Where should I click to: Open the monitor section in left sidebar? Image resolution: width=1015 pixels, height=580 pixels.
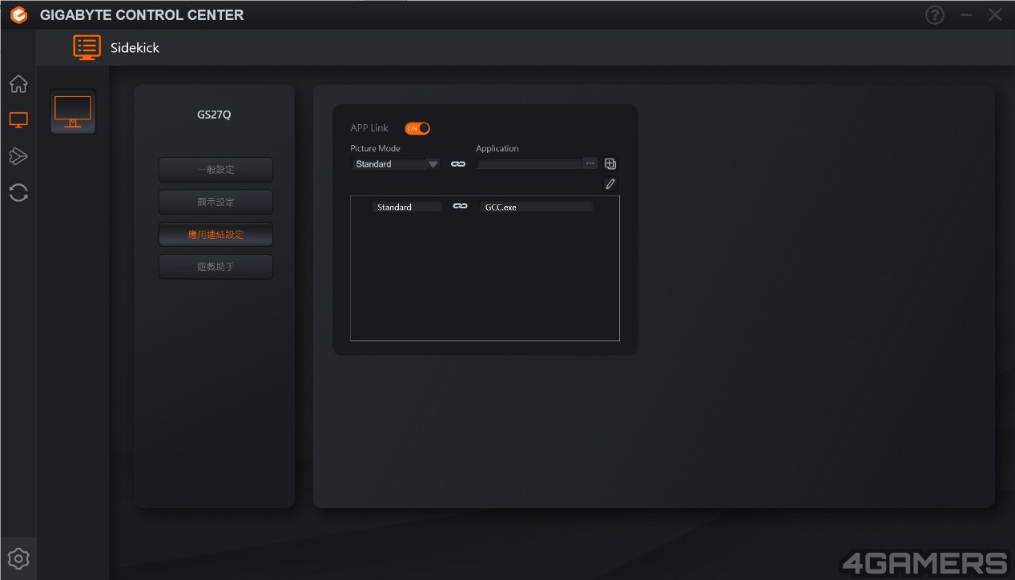click(18, 120)
